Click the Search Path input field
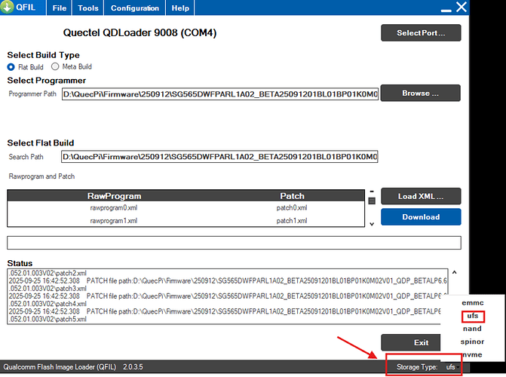The width and height of the screenshot is (506, 377). click(219, 157)
